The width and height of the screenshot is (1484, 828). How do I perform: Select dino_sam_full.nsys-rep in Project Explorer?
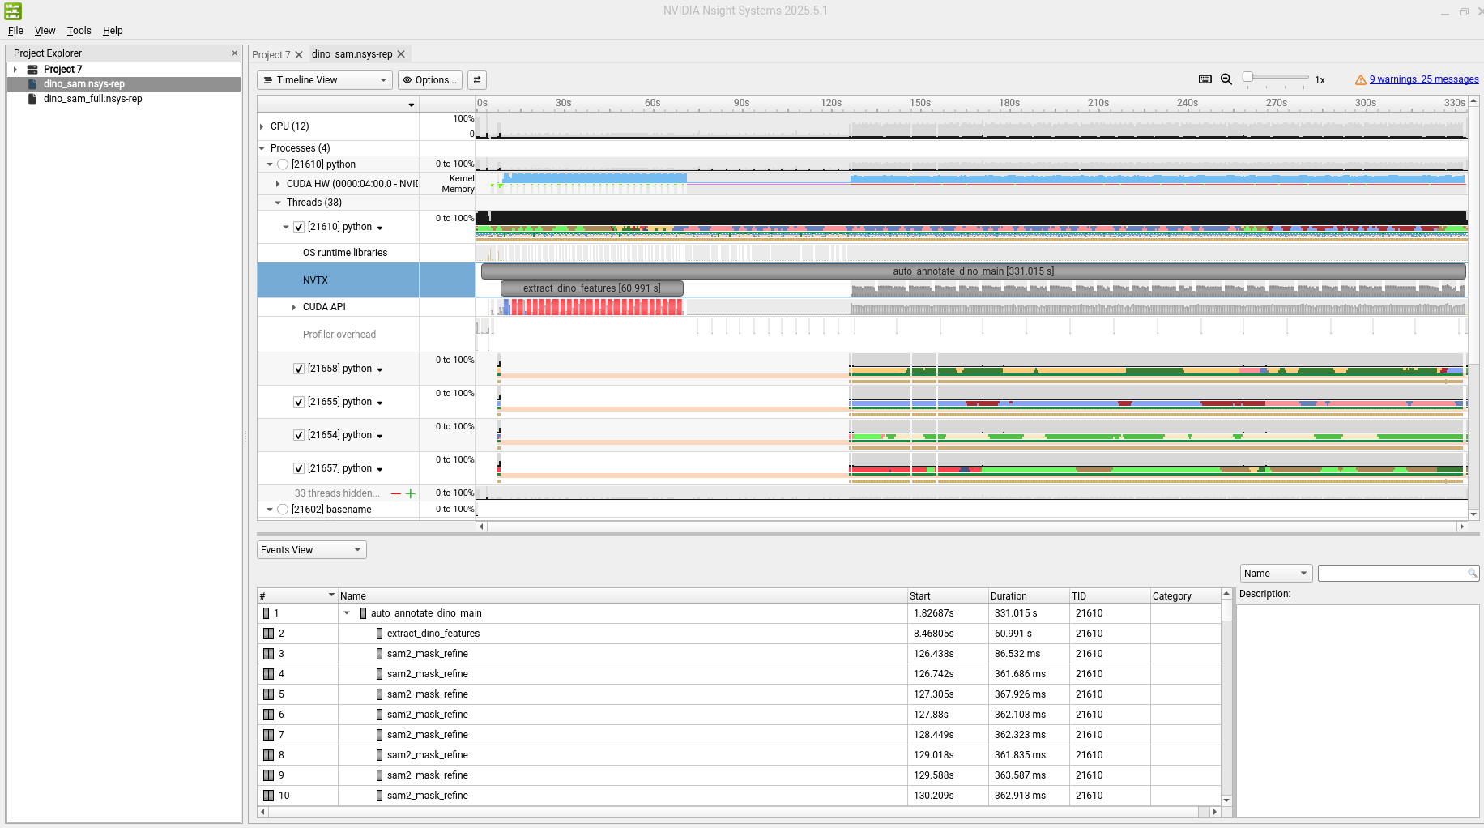click(x=92, y=99)
